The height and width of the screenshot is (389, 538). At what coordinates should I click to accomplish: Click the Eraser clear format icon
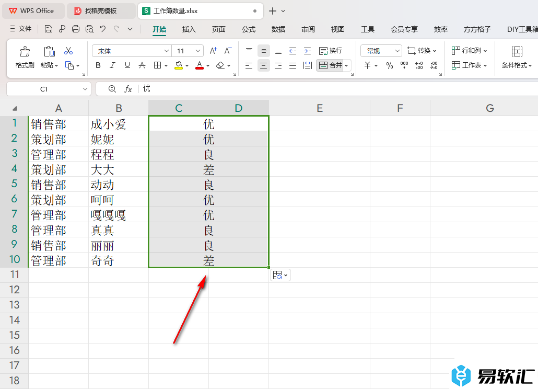[220, 65]
